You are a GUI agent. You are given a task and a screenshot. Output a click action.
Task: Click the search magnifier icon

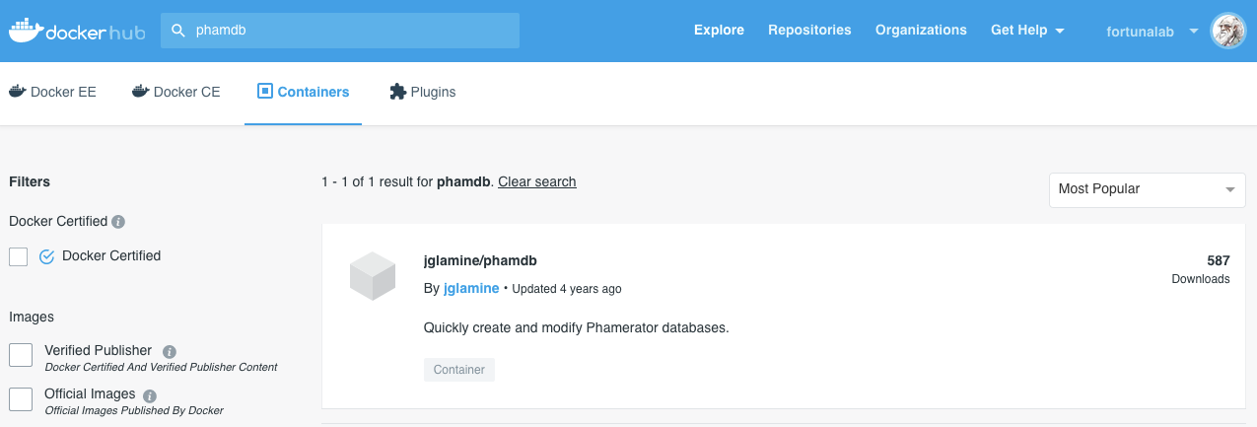pyautogui.click(x=178, y=31)
